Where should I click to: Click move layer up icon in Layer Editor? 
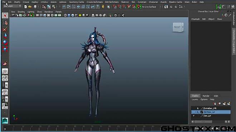(x=215, y=104)
